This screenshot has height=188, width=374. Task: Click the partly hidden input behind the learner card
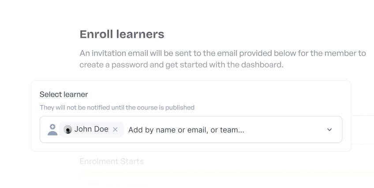pos(362,129)
